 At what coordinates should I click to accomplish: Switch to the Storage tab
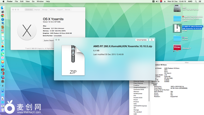(x=45, y=10)
